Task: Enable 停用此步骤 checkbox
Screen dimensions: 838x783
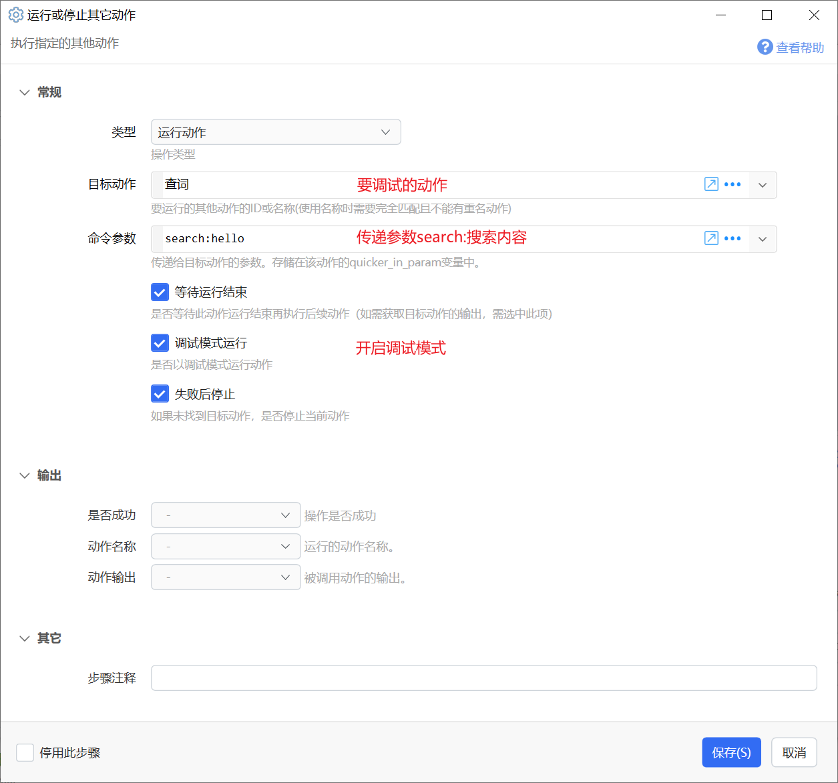Action: click(25, 753)
